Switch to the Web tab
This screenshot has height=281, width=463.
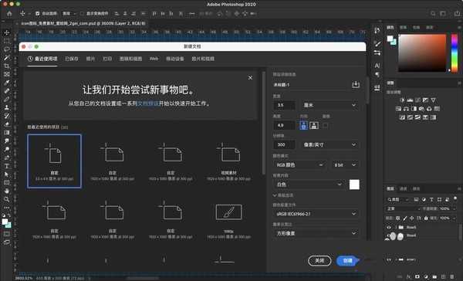[154, 59]
